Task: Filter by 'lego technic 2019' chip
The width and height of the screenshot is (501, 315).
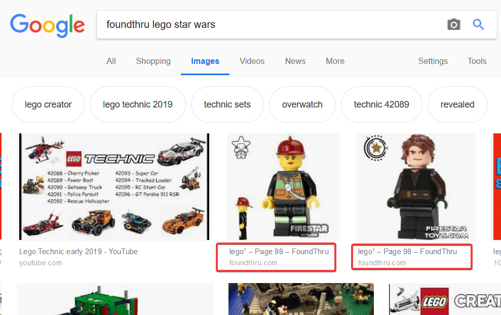Action: [x=138, y=104]
